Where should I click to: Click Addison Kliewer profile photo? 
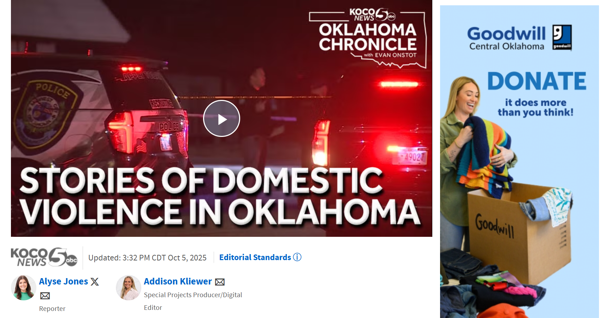[x=128, y=288]
